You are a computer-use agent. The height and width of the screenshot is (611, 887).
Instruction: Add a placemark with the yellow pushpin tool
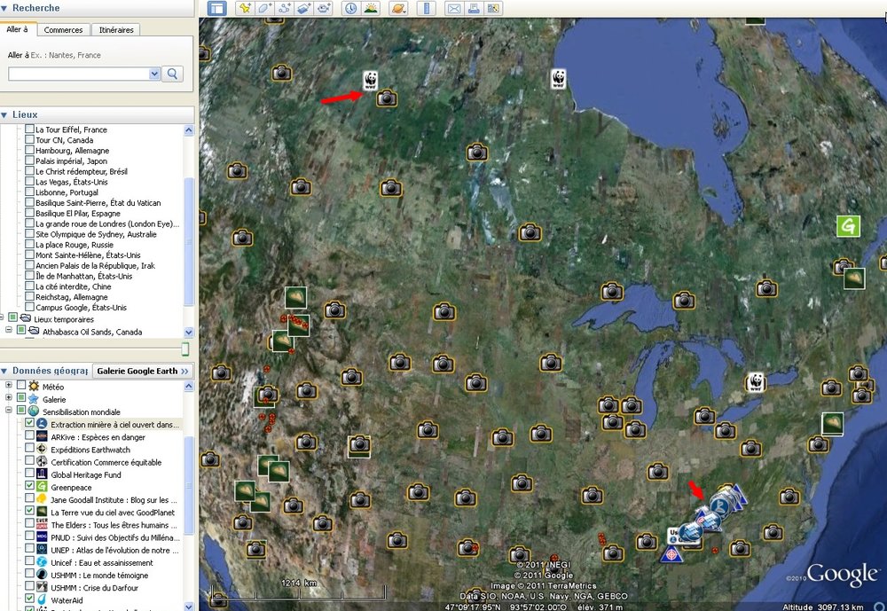(x=245, y=8)
